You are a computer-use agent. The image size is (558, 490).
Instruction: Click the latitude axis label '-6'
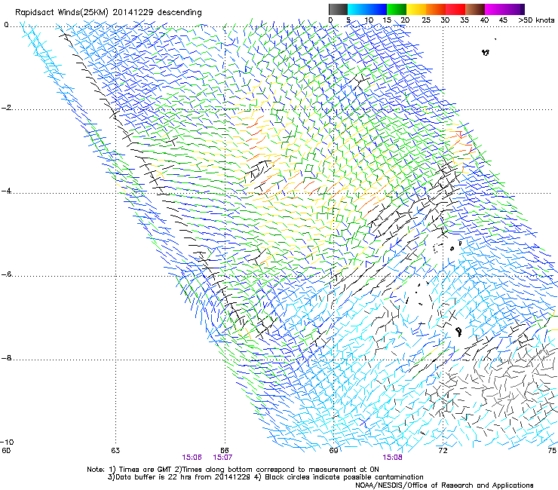6,274
